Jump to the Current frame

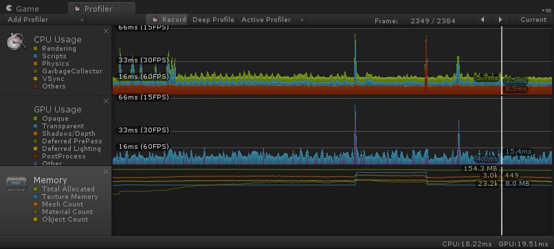[x=533, y=20]
